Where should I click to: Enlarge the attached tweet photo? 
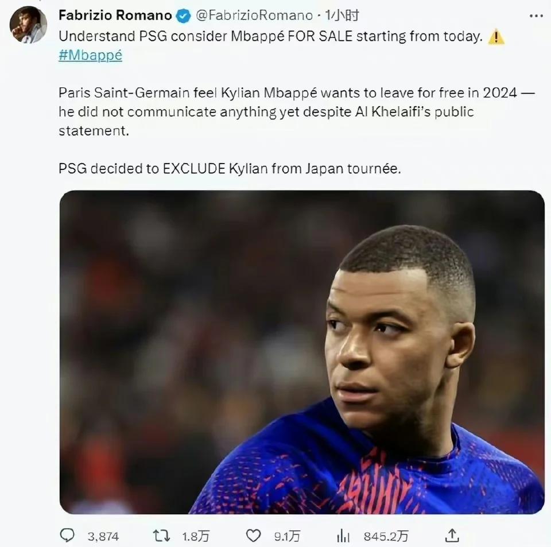tap(302, 351)
